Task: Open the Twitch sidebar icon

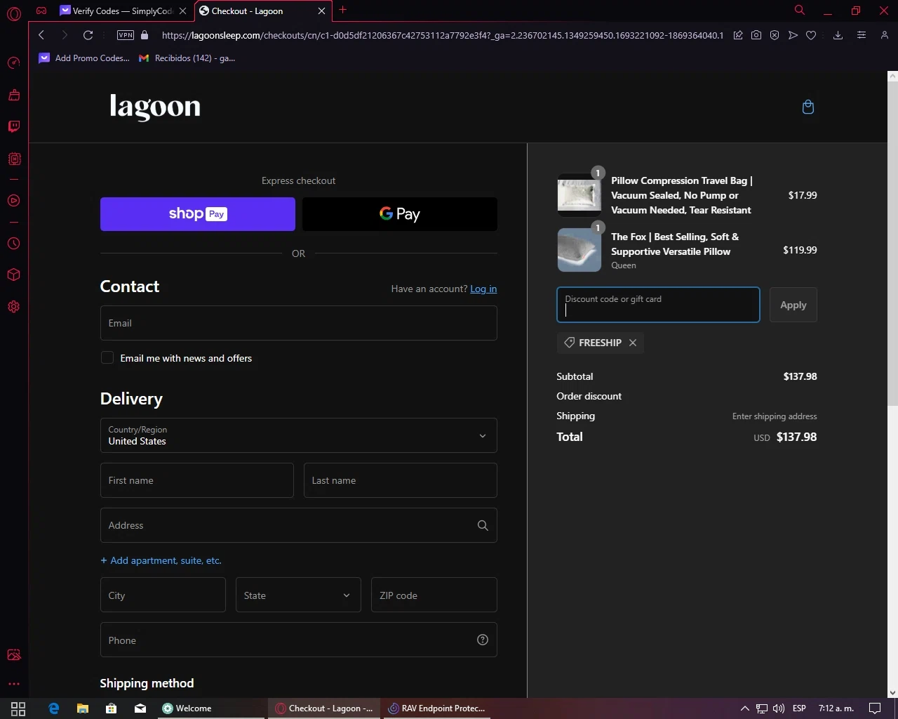Action: point(13,126)
